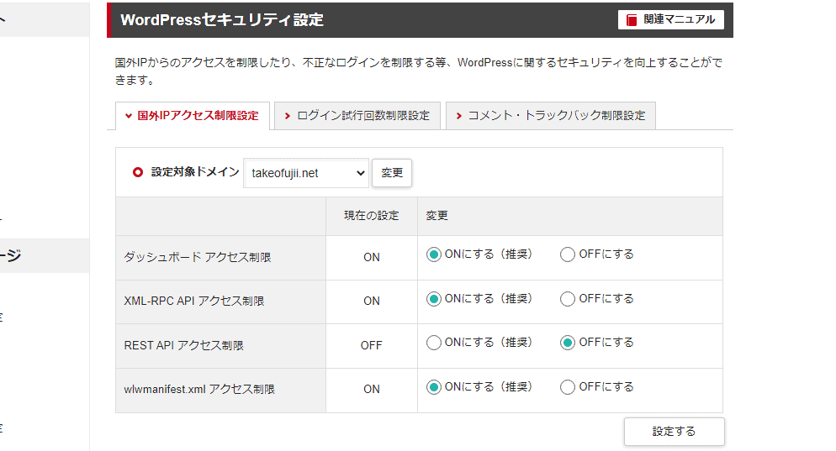Select ONにする for ダッシュボード アクセス制限
Viewport: 836px width, 451px height.
tap(433, 254)
